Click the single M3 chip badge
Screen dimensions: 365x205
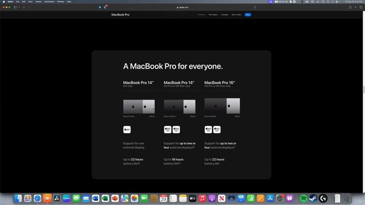127,129
